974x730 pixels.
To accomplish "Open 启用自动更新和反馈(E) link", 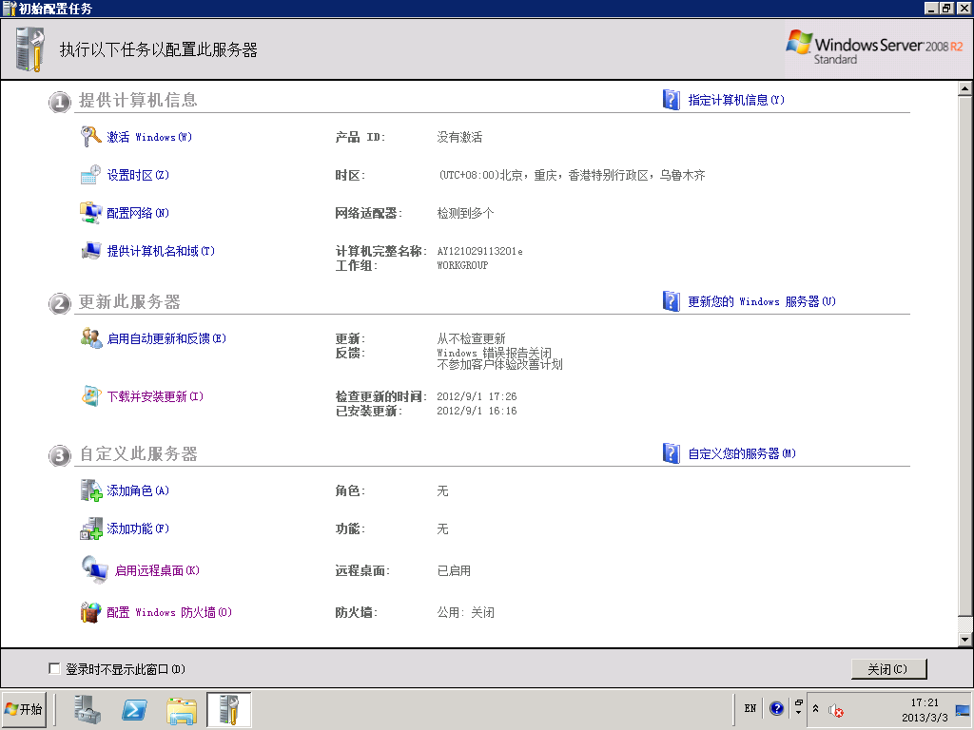I will click(166, 338).
